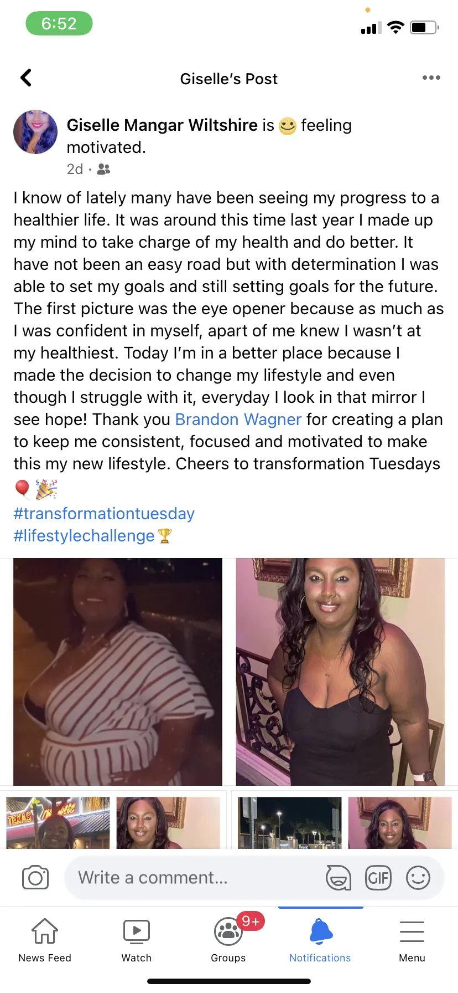
Task: Open the GIF picker icon
Action: [x=378, y=878]
